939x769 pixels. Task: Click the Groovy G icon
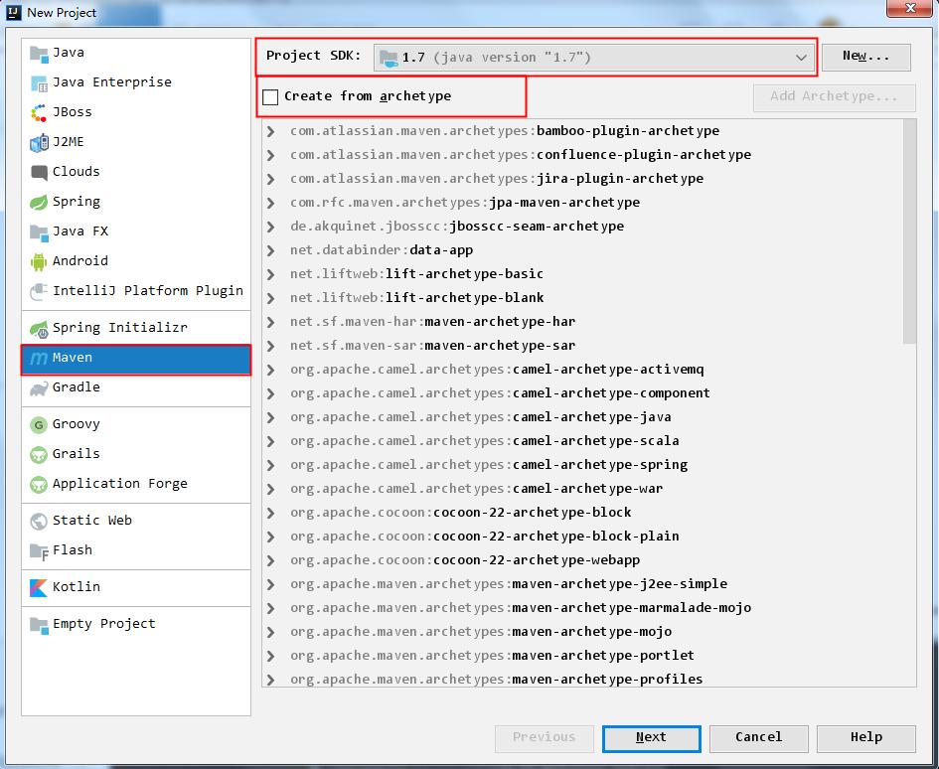click(39, 424)
